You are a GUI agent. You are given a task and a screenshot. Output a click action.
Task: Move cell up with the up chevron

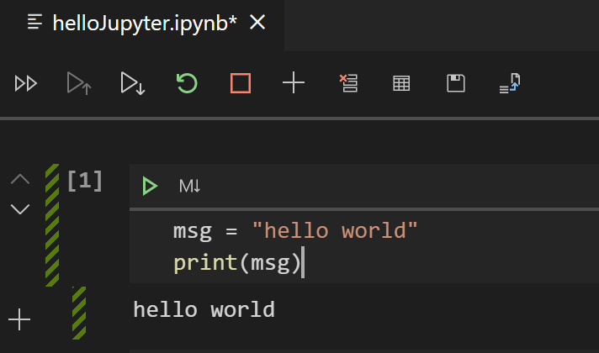(19, 179)
